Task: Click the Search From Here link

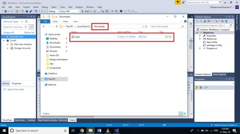Action: tap(16, 89)
